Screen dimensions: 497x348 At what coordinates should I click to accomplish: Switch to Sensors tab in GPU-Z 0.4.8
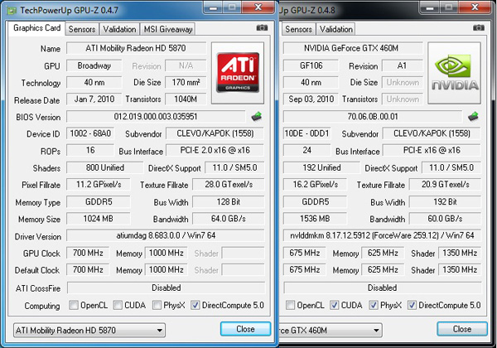[298, 29]
